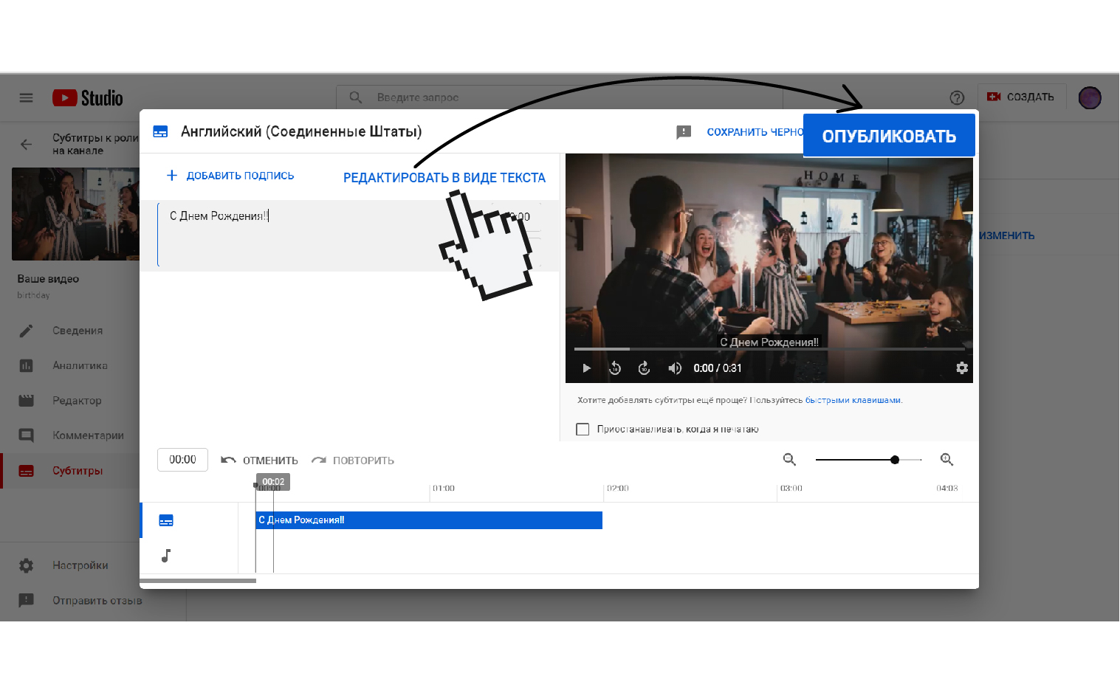Image resolution: width=1120 pixels, height=693 pixels.
Task: Mute the video volume
Action: [674, 368]
